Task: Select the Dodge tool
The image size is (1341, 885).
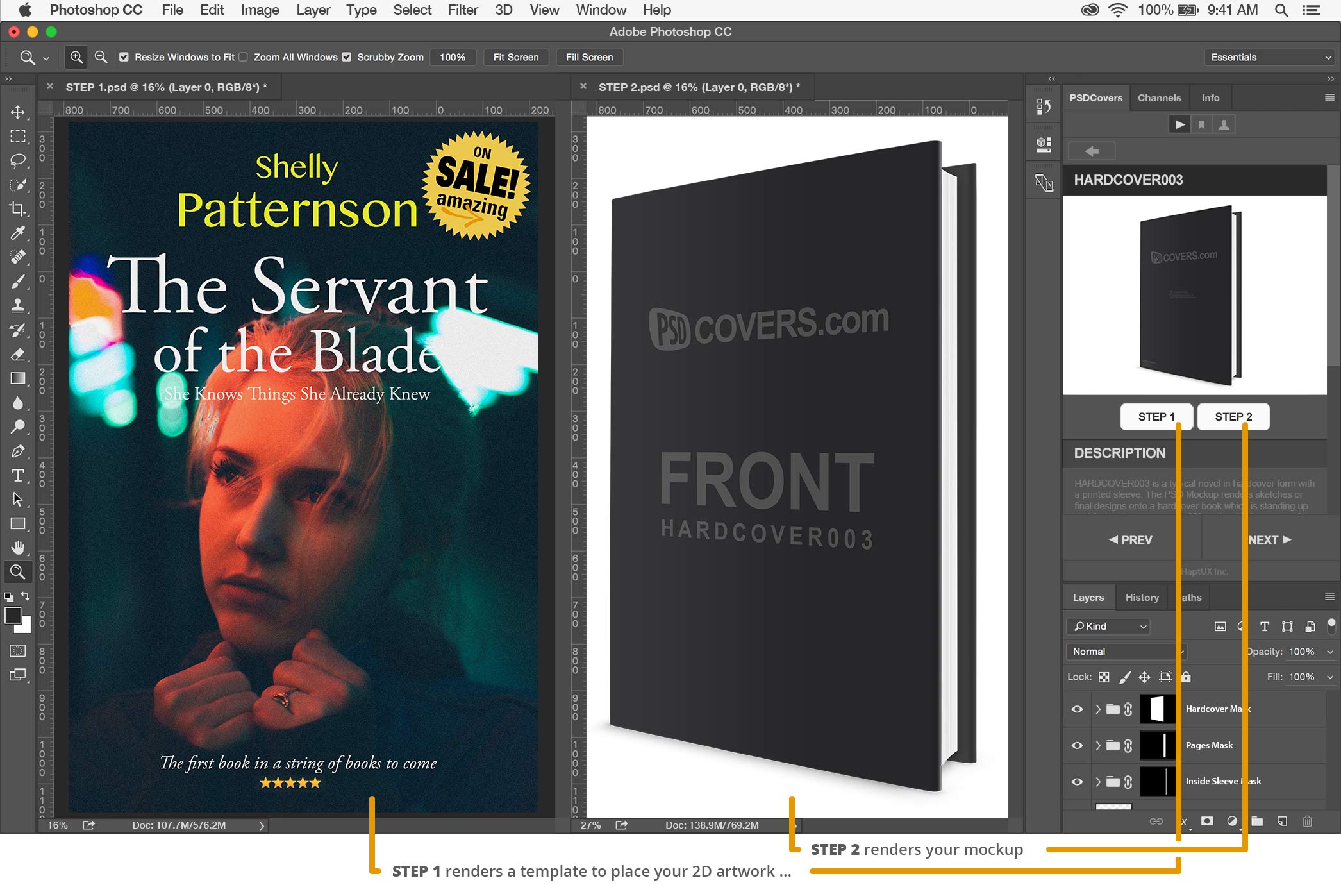Action: click(17, 426)
